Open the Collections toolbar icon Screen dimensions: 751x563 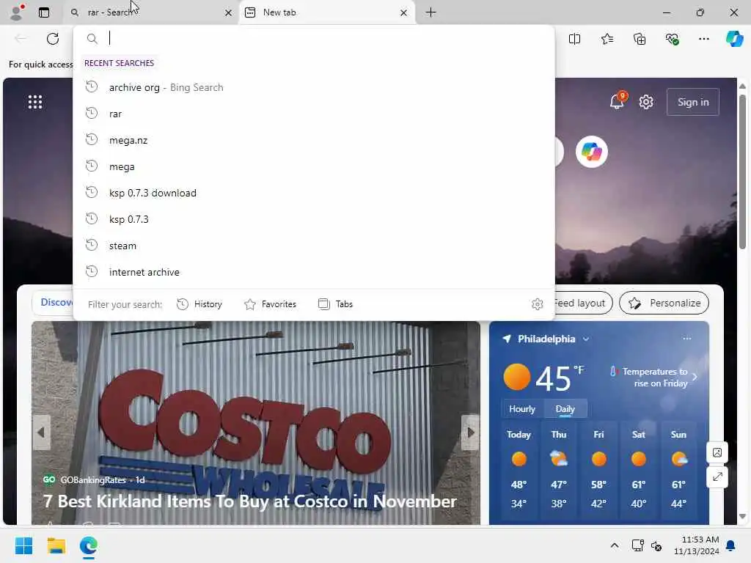pos(640,39)
